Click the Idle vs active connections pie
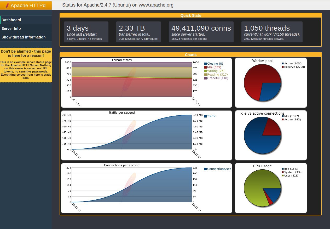 pos(262,135)
